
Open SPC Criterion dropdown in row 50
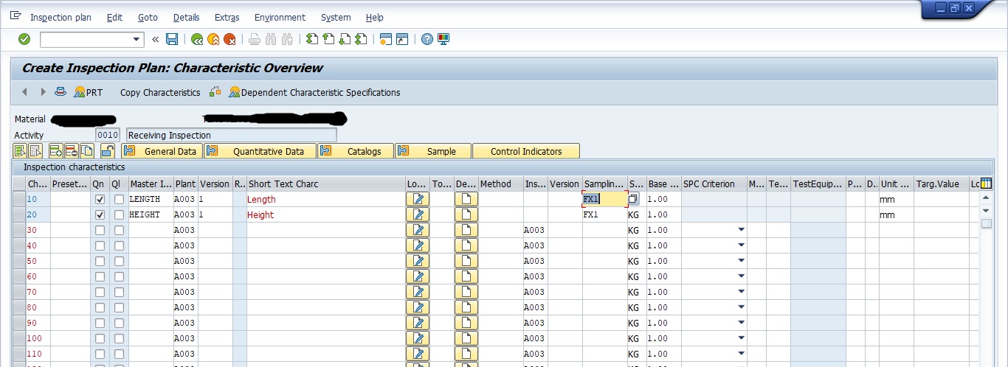coord(741,261)
